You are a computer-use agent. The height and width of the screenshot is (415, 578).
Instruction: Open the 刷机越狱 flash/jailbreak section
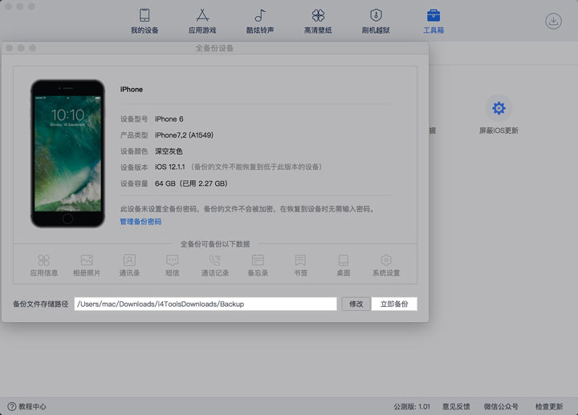(376, 21)
